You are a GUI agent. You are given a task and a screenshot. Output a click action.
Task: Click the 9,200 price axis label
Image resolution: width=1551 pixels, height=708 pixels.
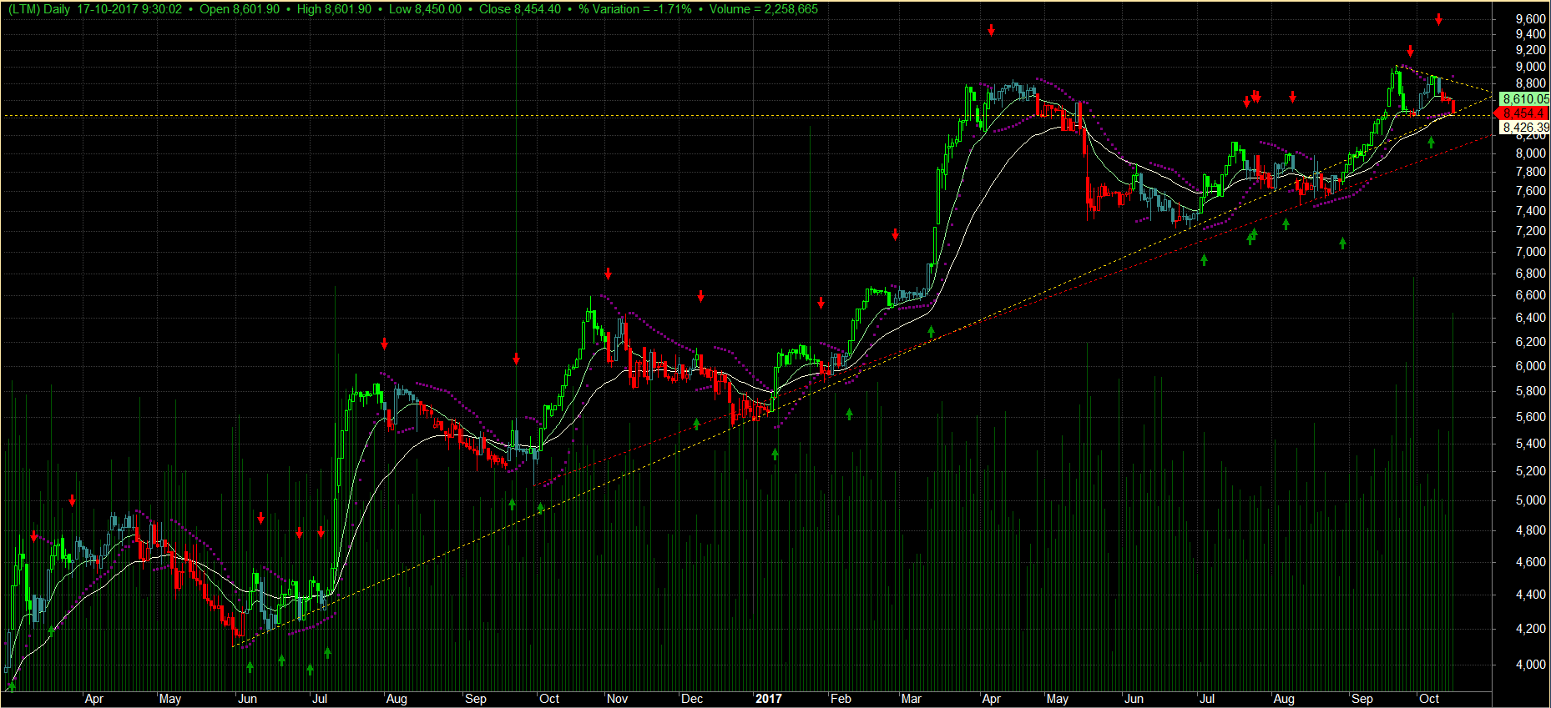(1530, 50)
